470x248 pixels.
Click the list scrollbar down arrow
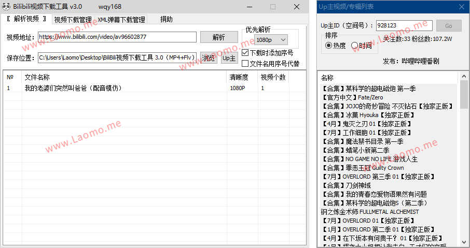click(x=464, y=242)
